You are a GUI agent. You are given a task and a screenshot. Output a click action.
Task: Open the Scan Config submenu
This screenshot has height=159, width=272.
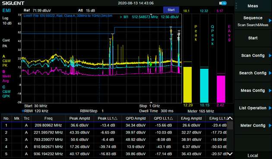(x=253, y=56)
